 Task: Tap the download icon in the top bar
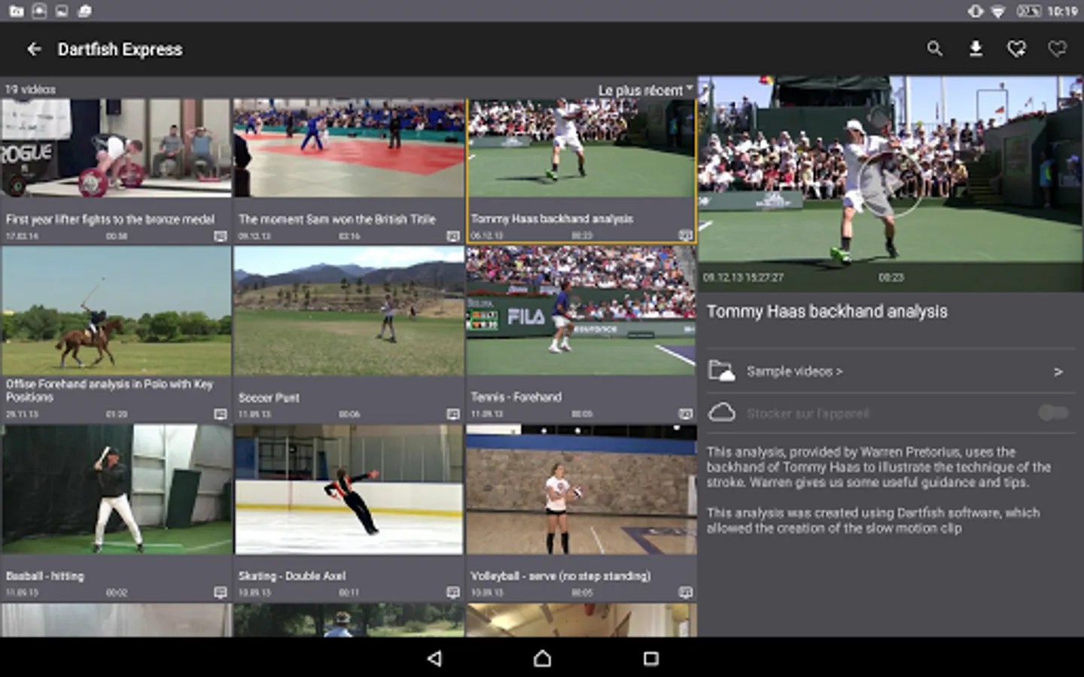pyautogui.click(x=976, y=49)
